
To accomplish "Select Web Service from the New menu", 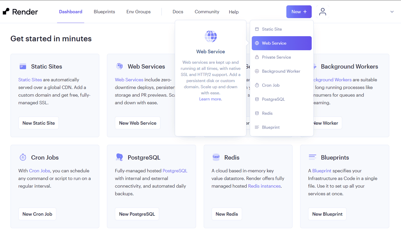I will click(x=282, y=43).
